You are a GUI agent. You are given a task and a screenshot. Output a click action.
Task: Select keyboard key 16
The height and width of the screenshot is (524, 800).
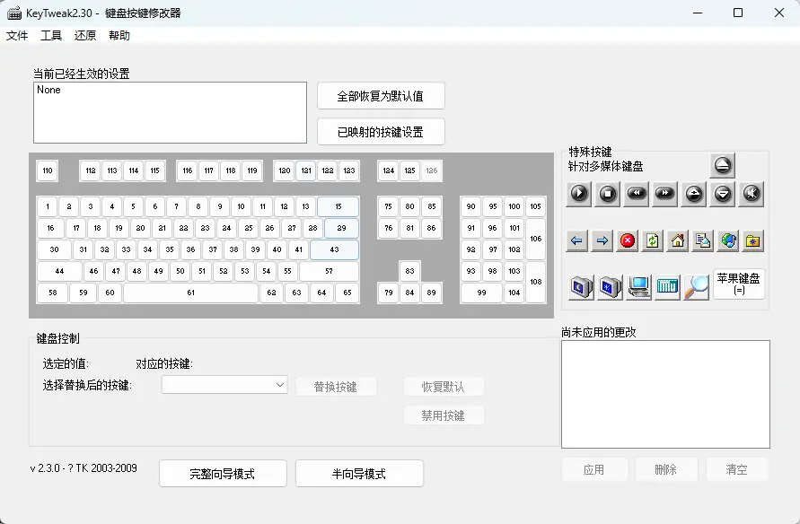[x=50, y=228]
